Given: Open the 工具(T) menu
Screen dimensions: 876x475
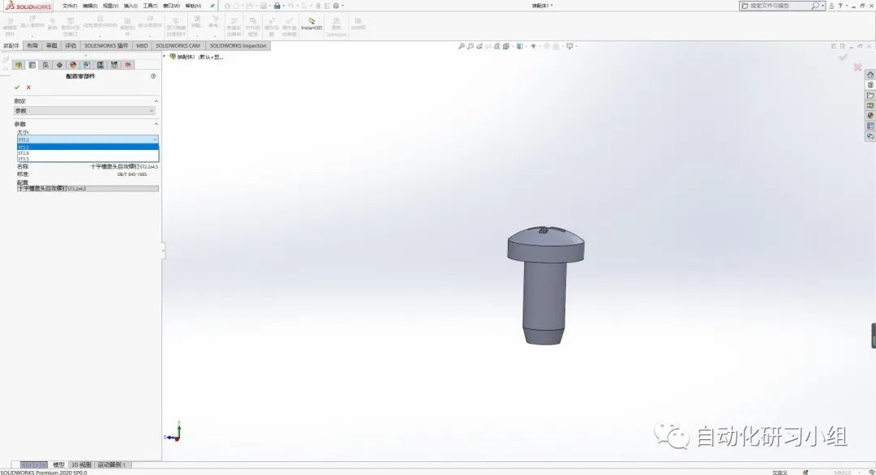Looking at the screenshot, I should coord(150,6).
